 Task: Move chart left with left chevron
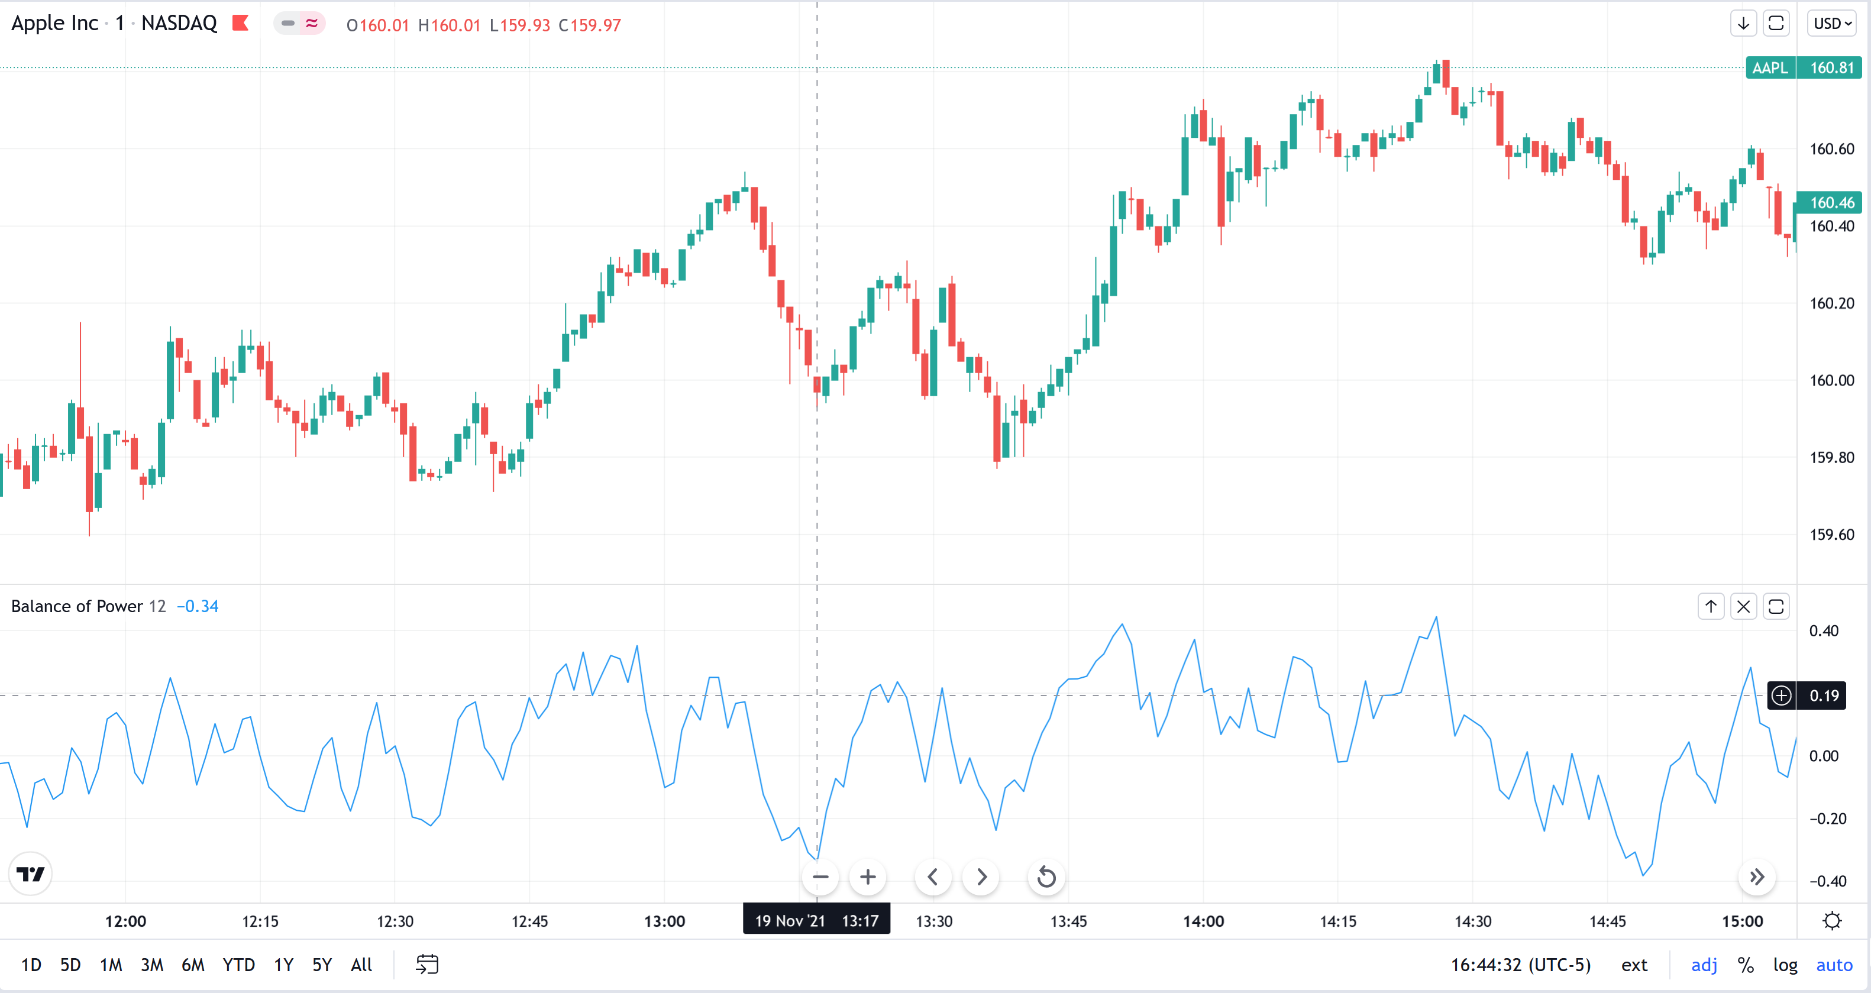coord(933,876)
